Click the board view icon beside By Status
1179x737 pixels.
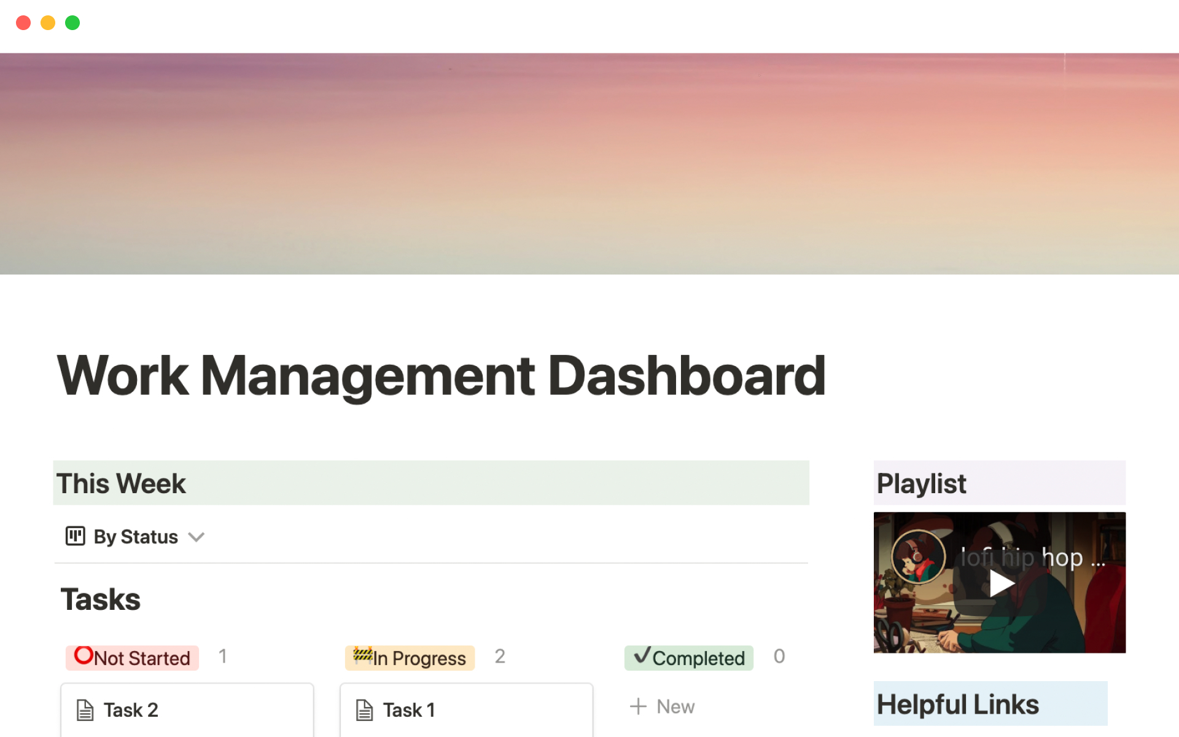click(75, 536)
